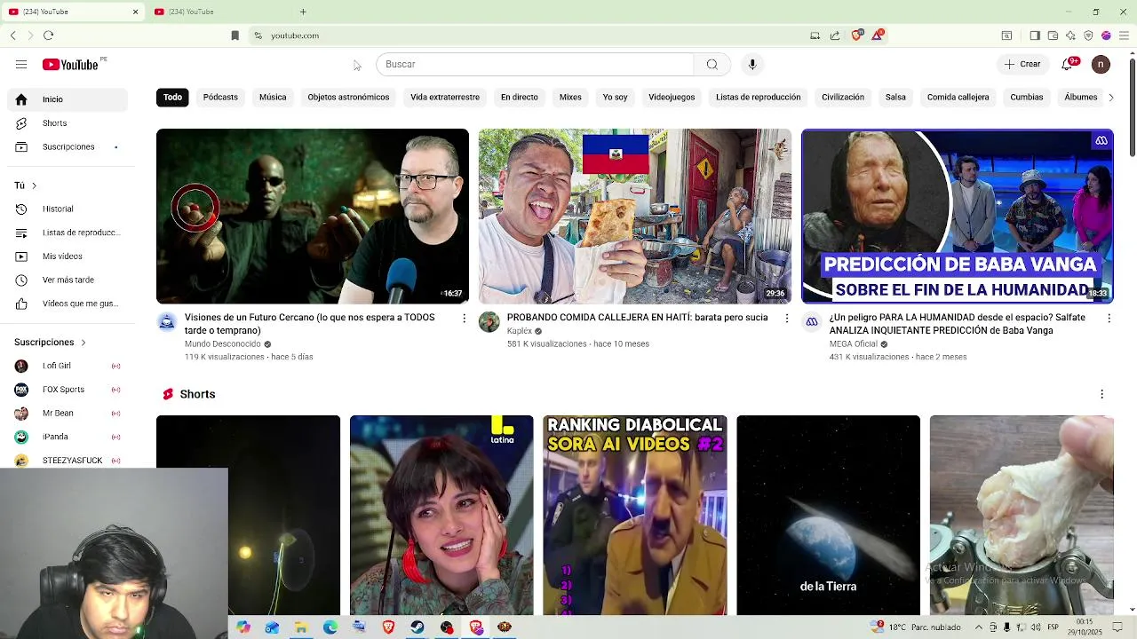Select the Todo filter chip
The height and width of the screenshot is (639, 1137).
(x=172, y=97)
